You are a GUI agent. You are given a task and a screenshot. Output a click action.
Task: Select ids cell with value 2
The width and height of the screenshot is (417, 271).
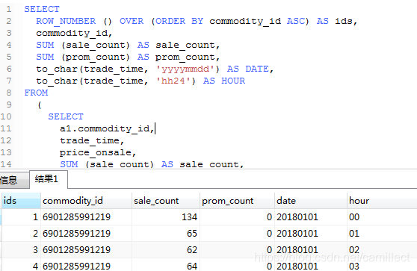click(x=21, y=234)
